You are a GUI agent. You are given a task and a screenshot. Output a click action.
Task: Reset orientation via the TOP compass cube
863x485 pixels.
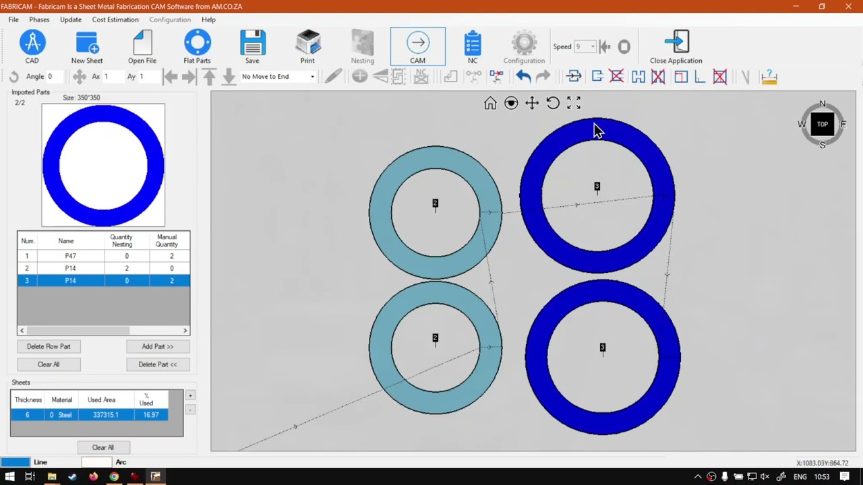coord(823,124)
